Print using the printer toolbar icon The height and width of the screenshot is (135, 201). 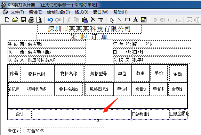[x=31, y=20]
